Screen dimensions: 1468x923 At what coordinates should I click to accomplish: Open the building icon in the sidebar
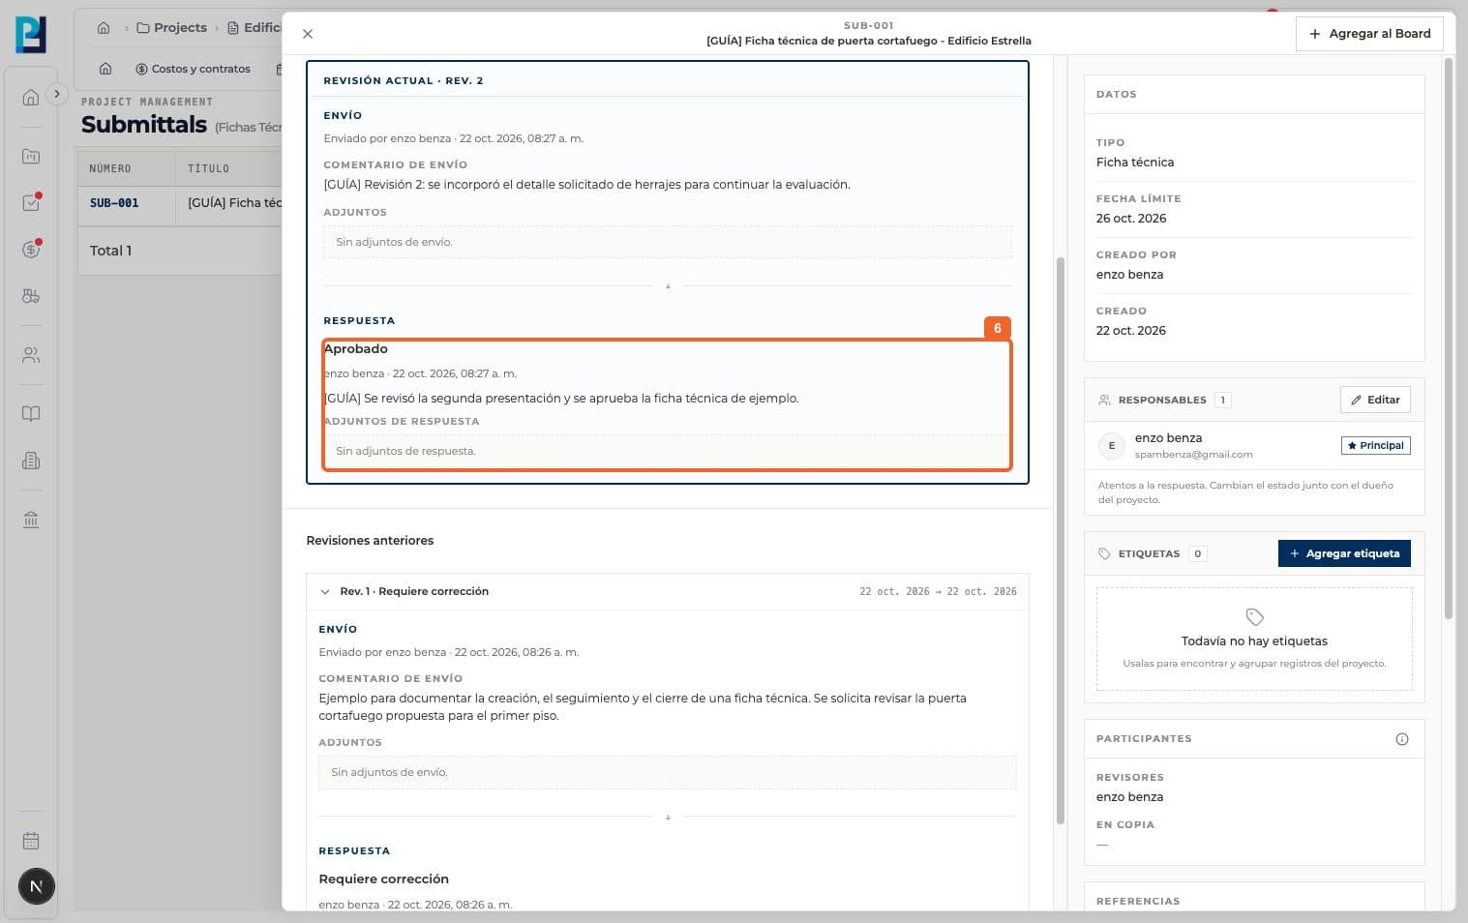click(x=31, y=461)
